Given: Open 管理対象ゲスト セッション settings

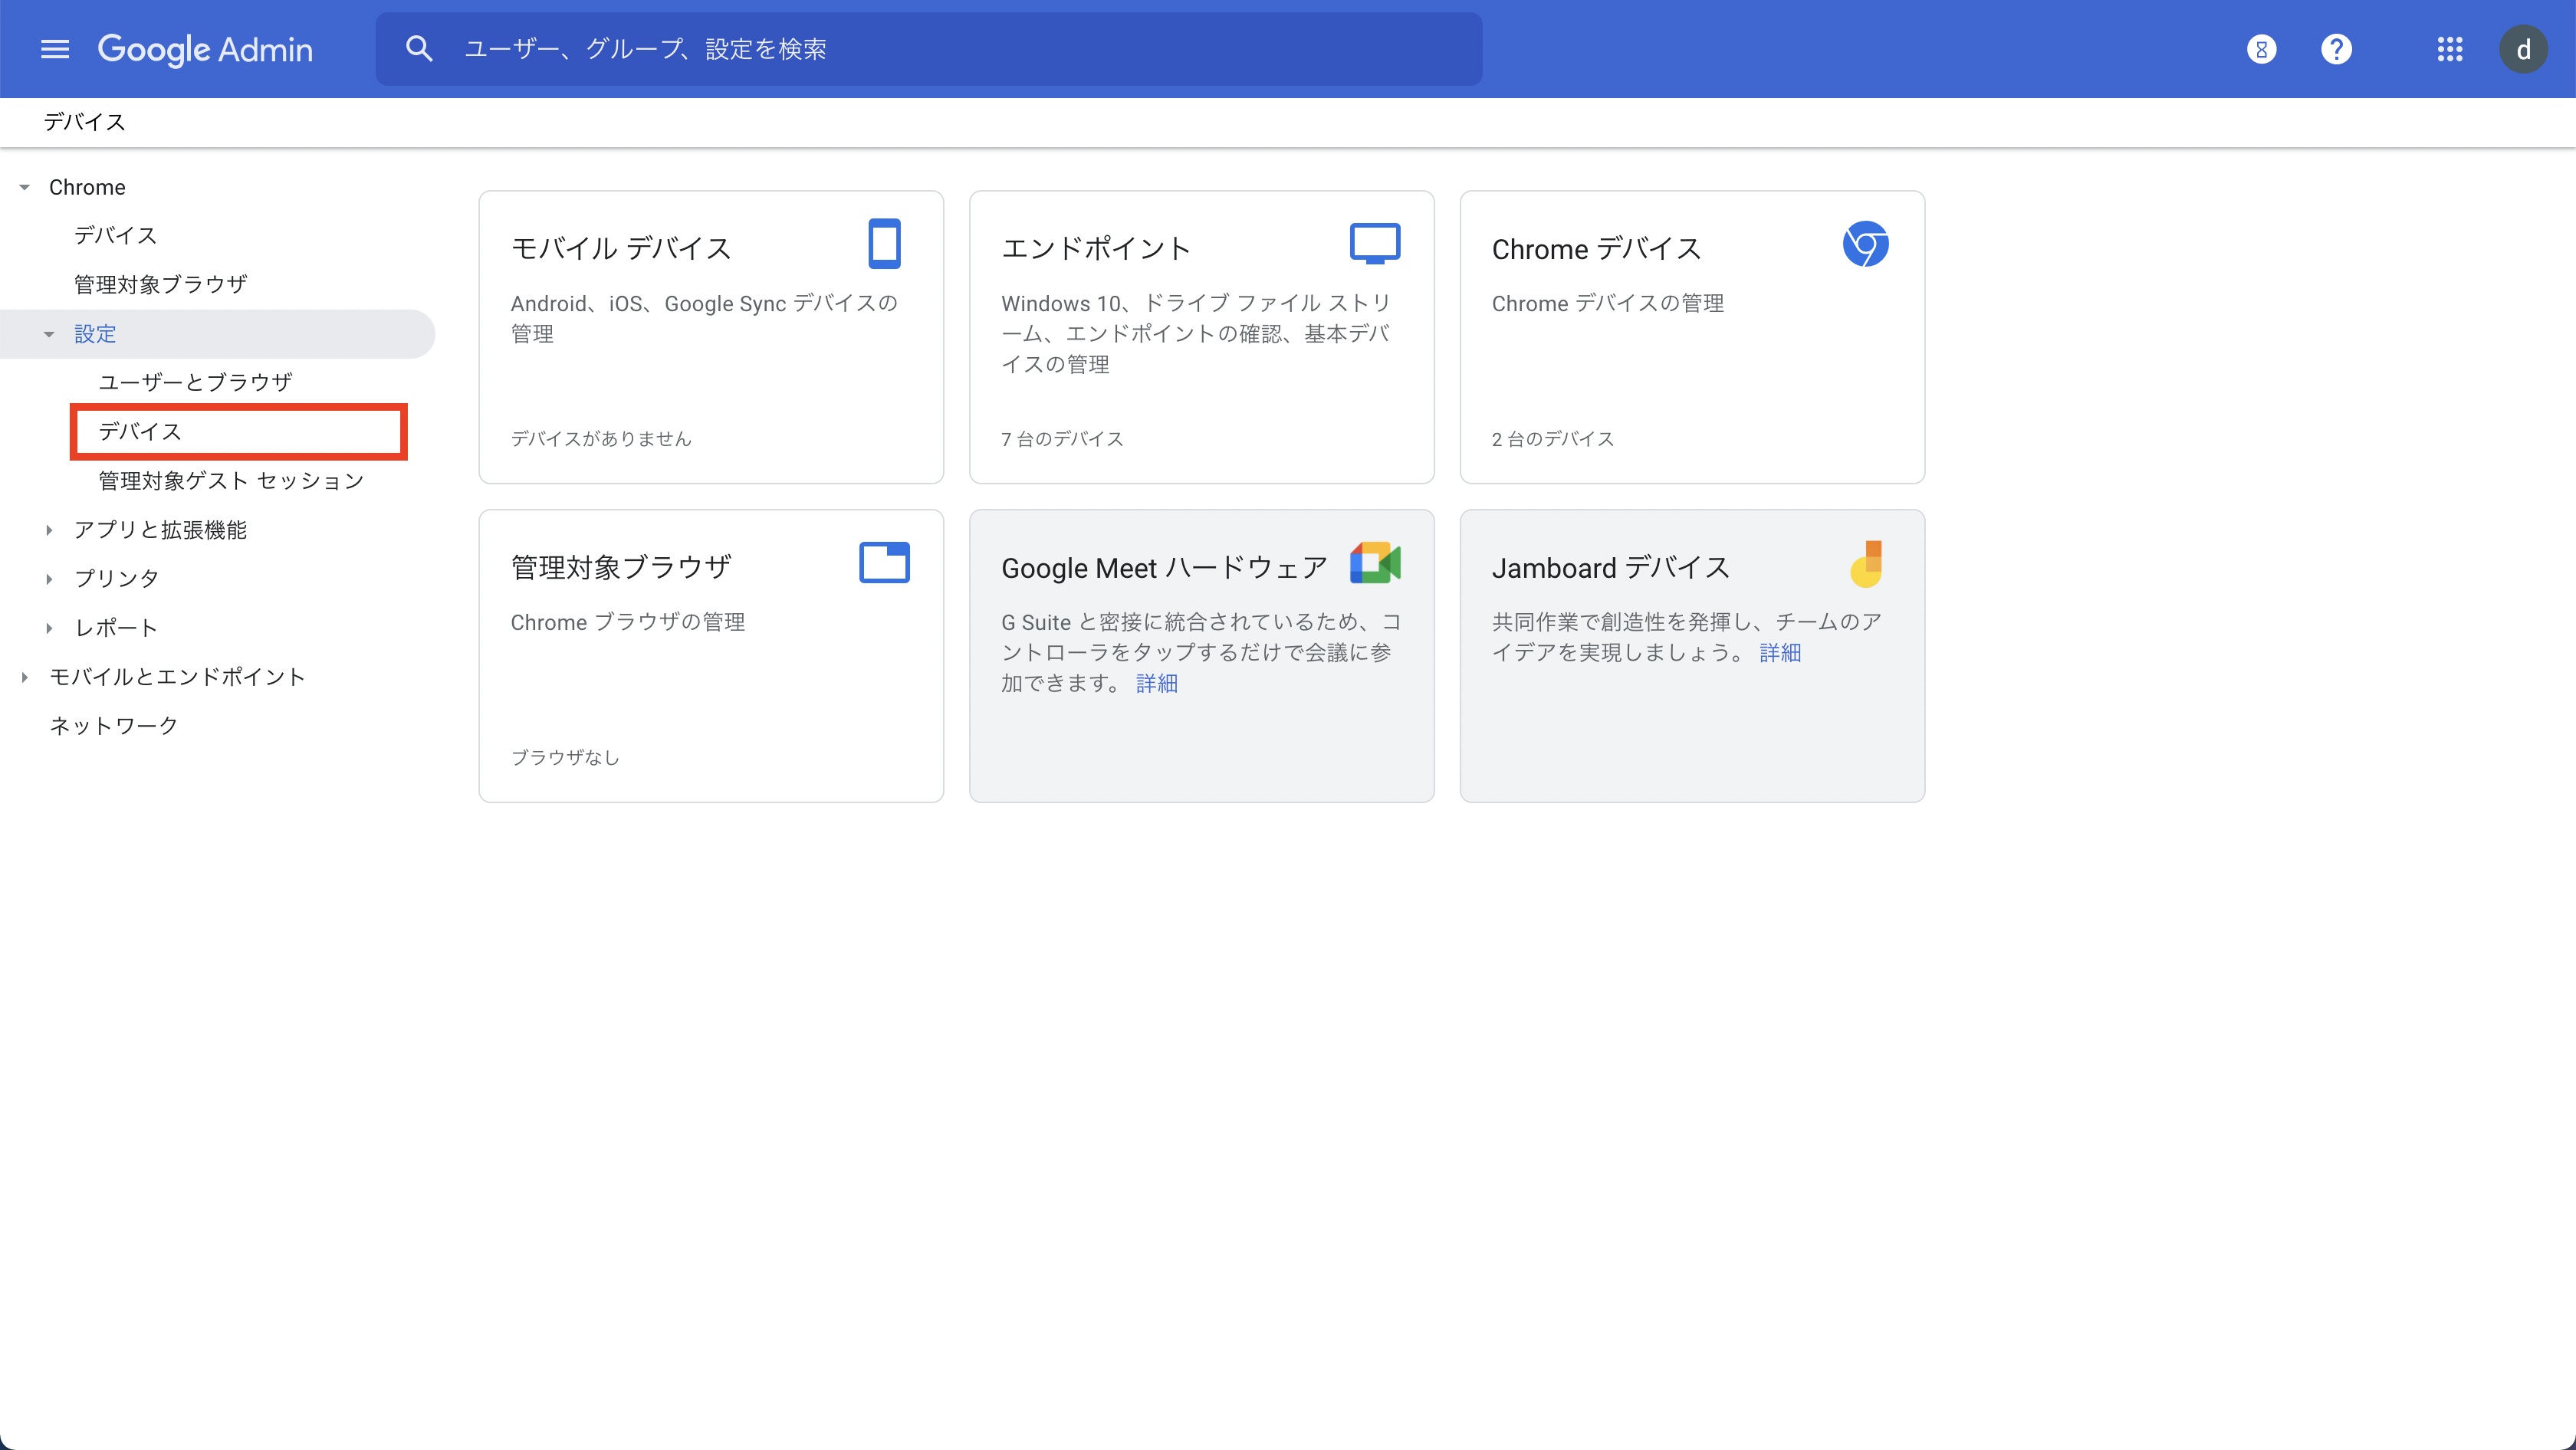Looking at the screenshot, I should click(231, 481).
